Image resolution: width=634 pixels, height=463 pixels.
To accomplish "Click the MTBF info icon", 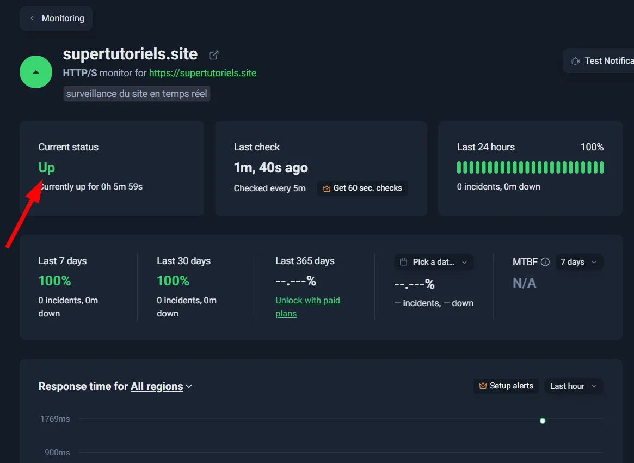I will point(545,262).
